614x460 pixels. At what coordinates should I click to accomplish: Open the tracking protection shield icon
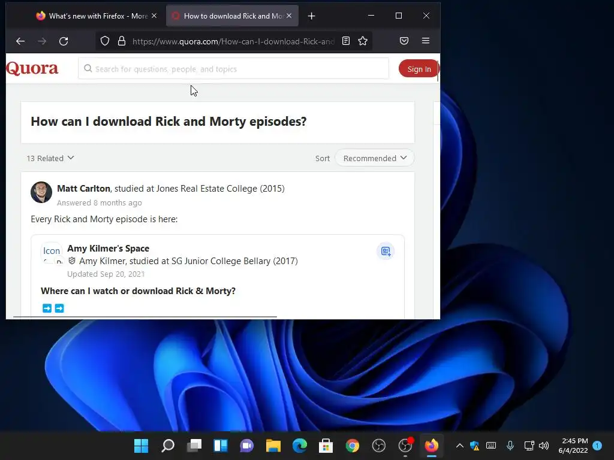point(104,41)
